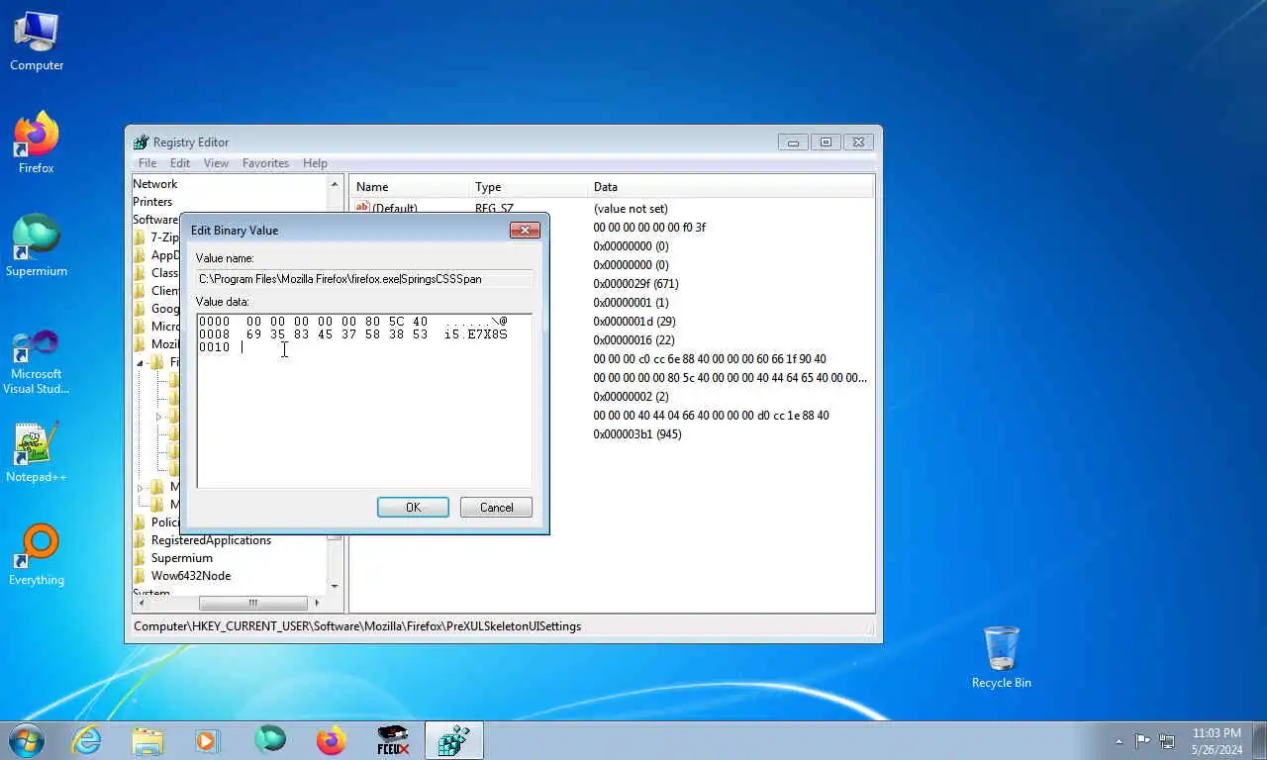Close the Edit Binary Value dialog

(525, 231)
